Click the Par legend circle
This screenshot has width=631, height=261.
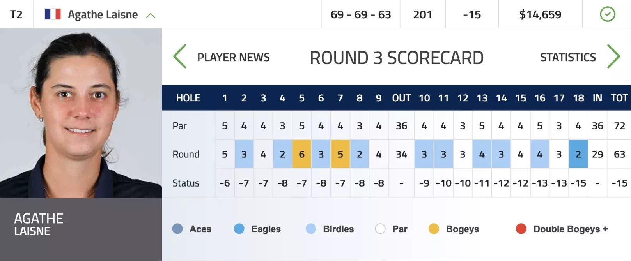[380, 229]
